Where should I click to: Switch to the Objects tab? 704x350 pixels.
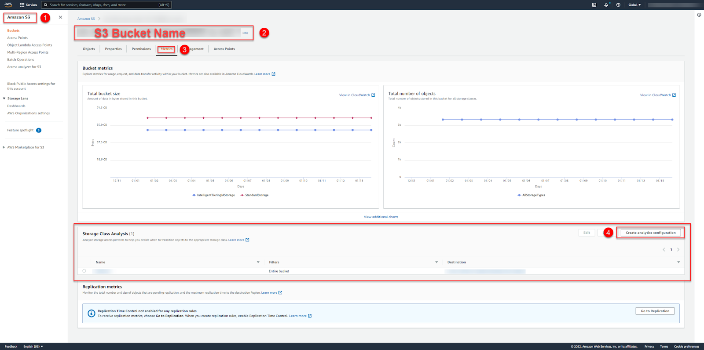pos(89,49)
